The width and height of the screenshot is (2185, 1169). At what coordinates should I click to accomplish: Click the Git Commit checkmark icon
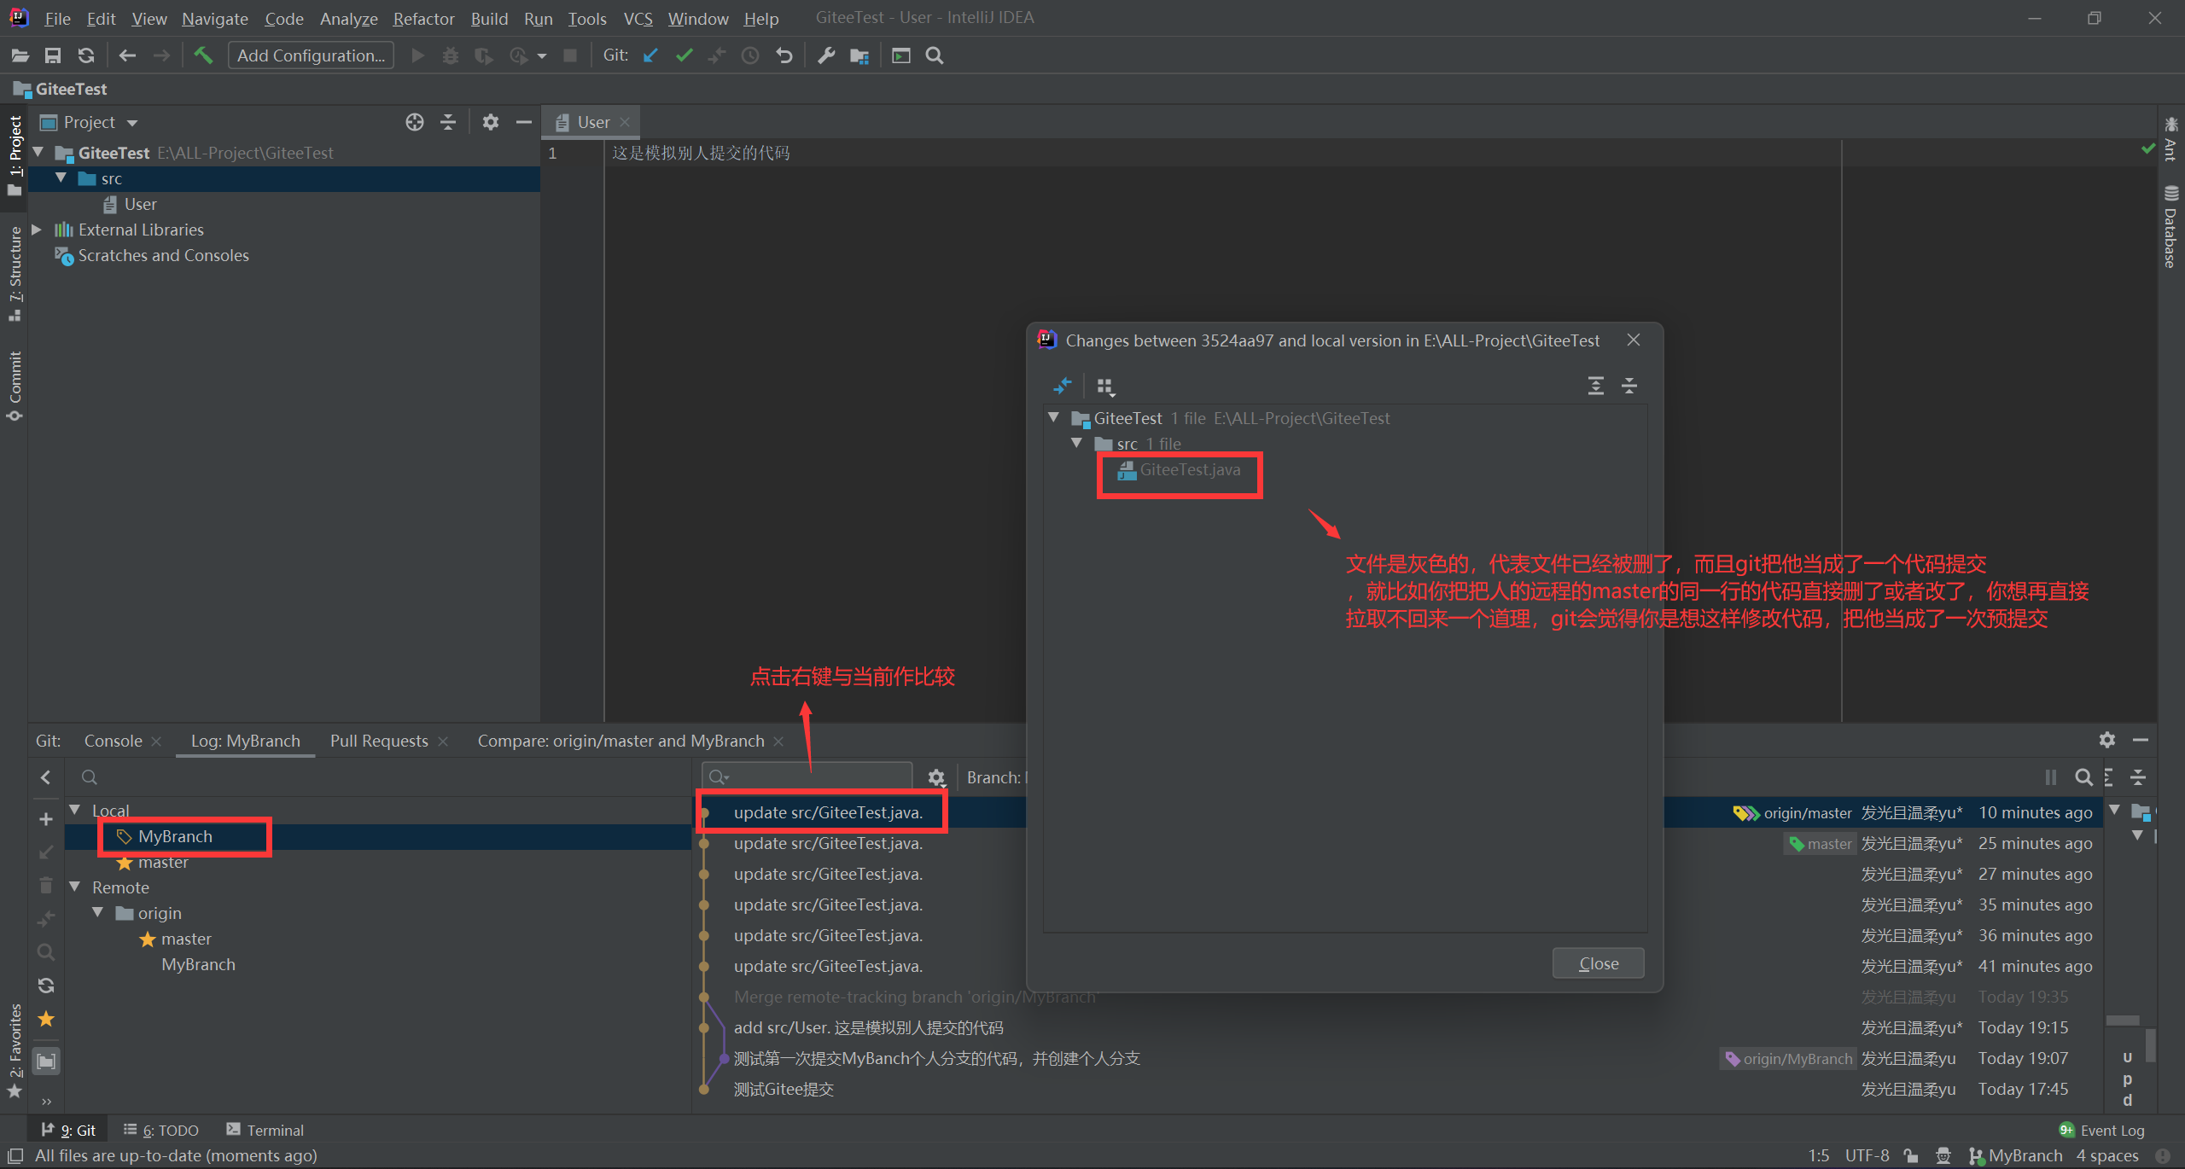684,55
